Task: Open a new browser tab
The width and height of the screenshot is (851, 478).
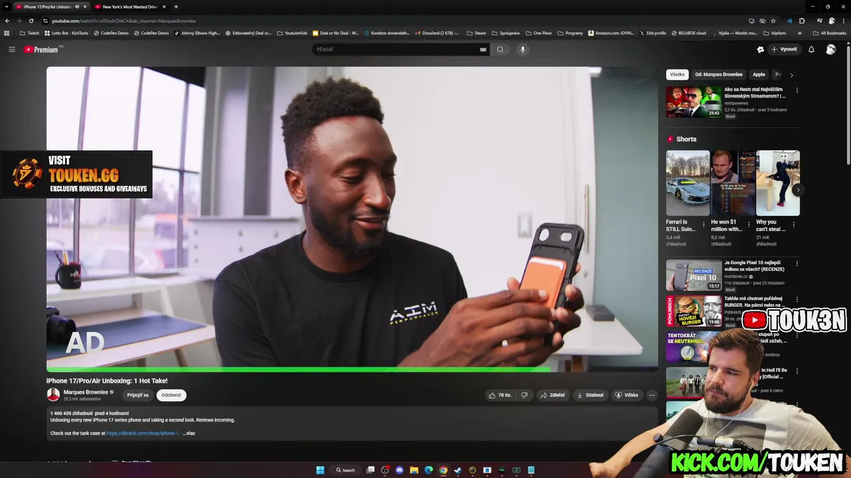Action: (176, 7)
